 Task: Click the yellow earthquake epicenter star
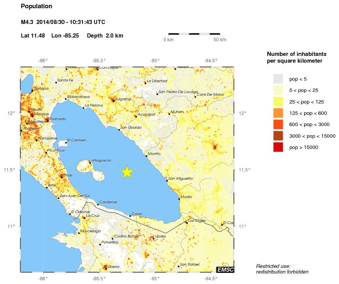point(127,172)
